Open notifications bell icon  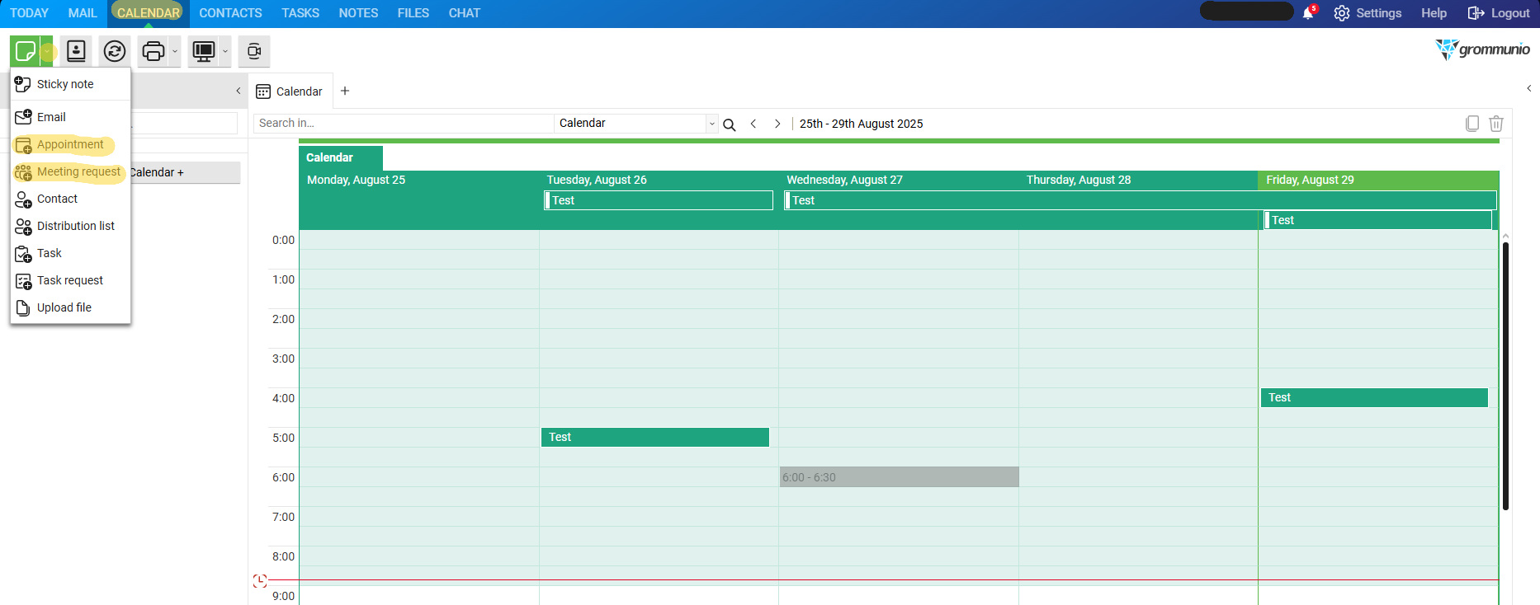click(x=1309, y=13)
